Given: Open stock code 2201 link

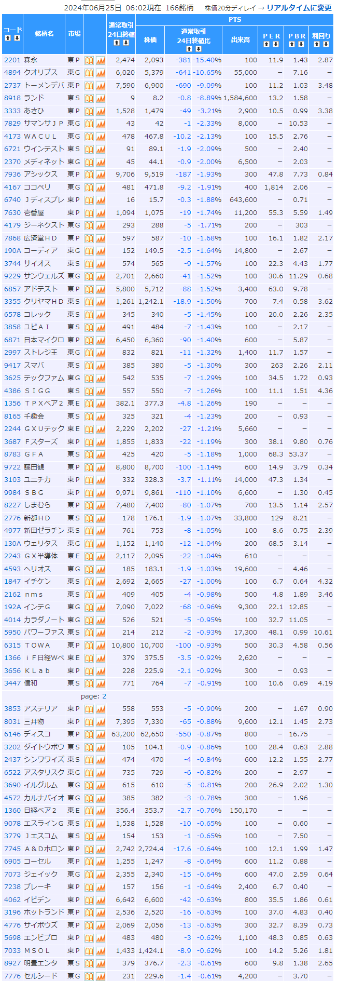Looking at the screenshot, I should click(x=12, y=60).
